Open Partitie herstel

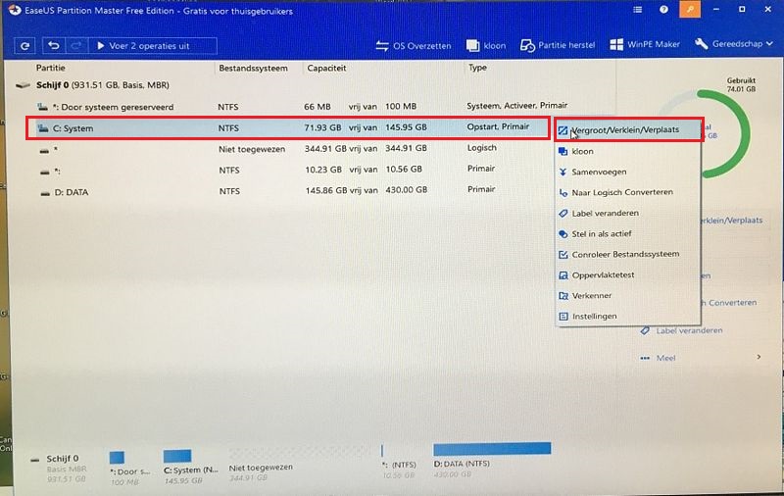[558, 45]
